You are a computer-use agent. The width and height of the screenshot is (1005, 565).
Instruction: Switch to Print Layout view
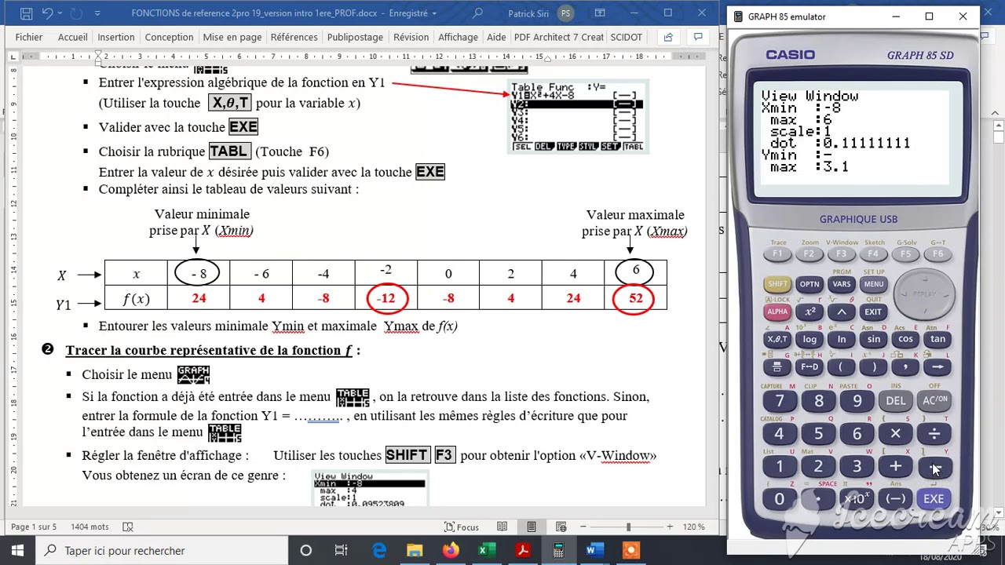click(x=532, y=527)
